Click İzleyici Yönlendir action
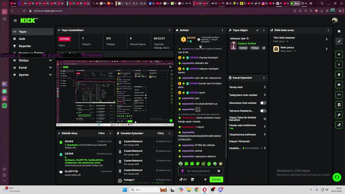345x194 pixels. click(x=239, y=141)
